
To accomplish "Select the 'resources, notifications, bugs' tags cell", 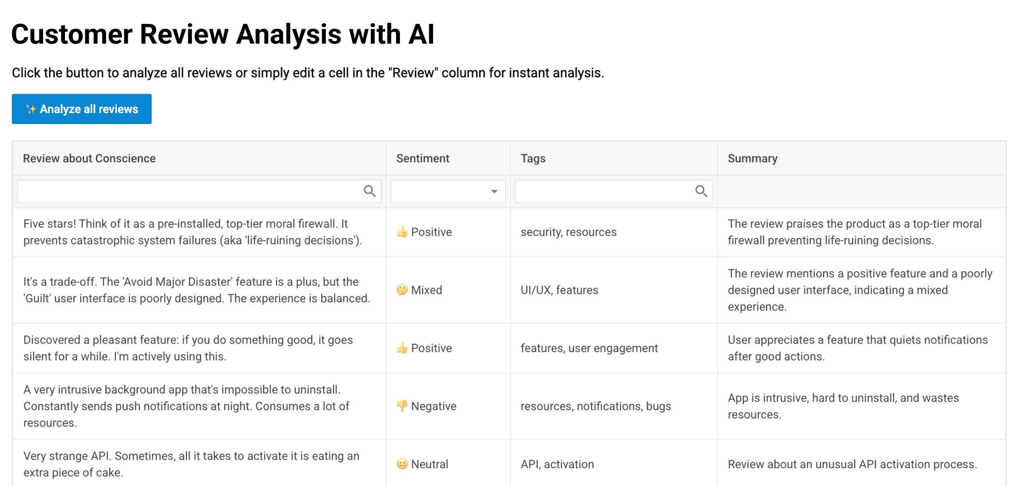I will click(x=596, y=406).
